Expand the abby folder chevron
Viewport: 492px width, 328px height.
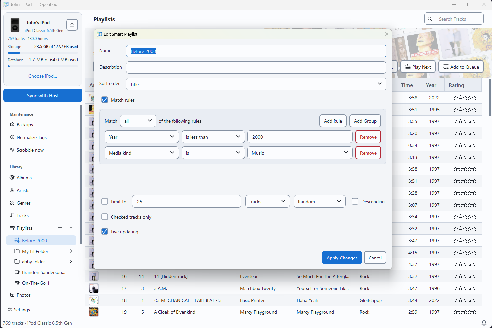[71, 262]
